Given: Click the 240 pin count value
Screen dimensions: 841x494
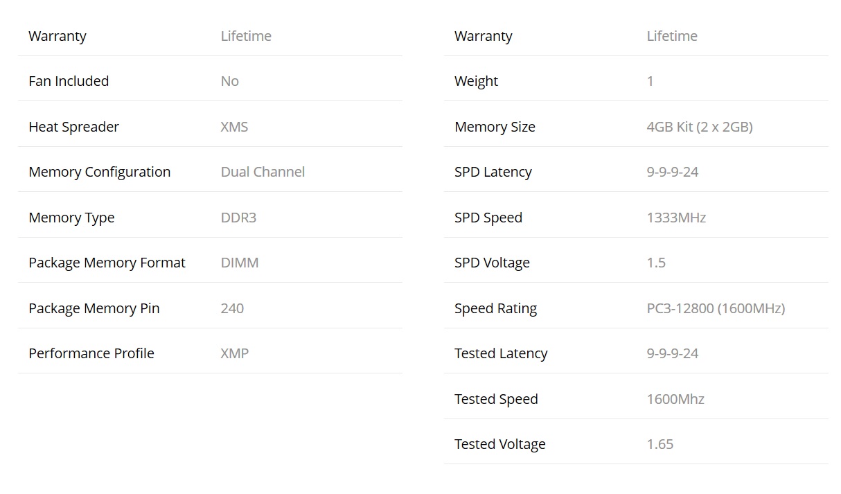Looking at the screenshot, I should [x=232, y=308].
